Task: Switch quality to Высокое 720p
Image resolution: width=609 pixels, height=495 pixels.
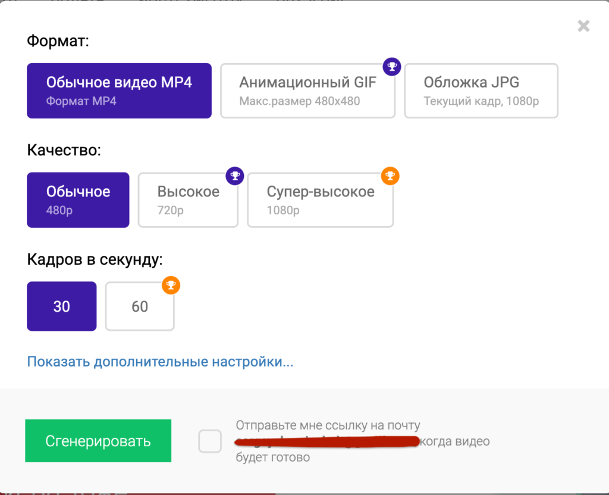Action: (x=188, y=200)
